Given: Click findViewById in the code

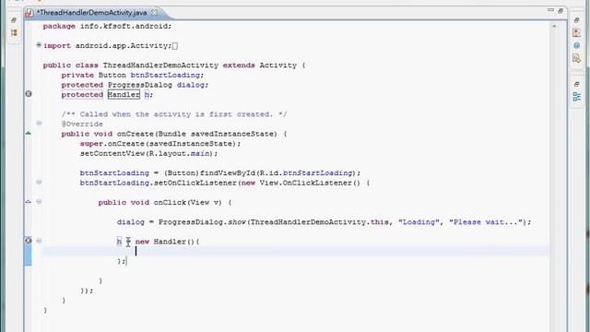Looking at the screenshot, I should (228, 172).
